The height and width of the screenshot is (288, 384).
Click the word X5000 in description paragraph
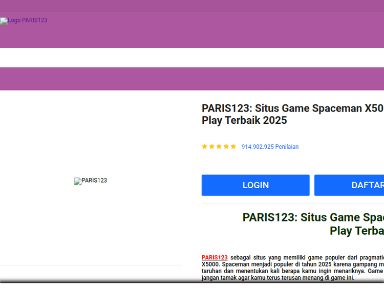(x=211, y=264)
